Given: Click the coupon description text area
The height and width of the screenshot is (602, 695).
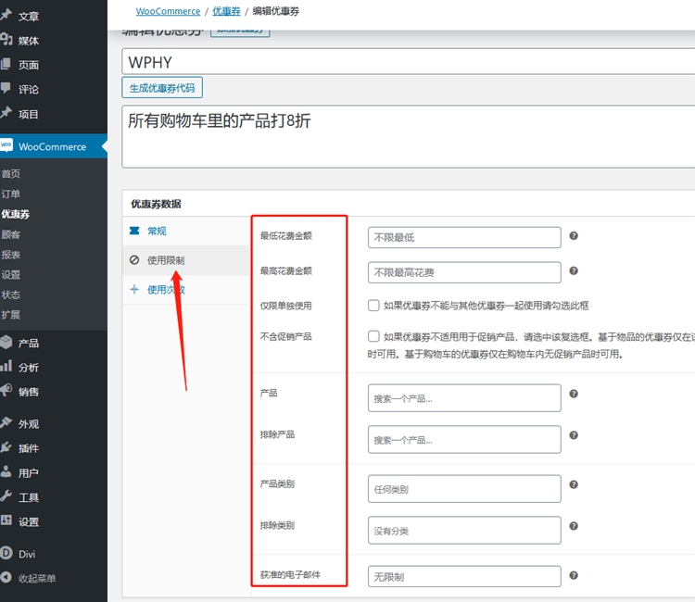Looking at the screenshot, I should [409, 136].
